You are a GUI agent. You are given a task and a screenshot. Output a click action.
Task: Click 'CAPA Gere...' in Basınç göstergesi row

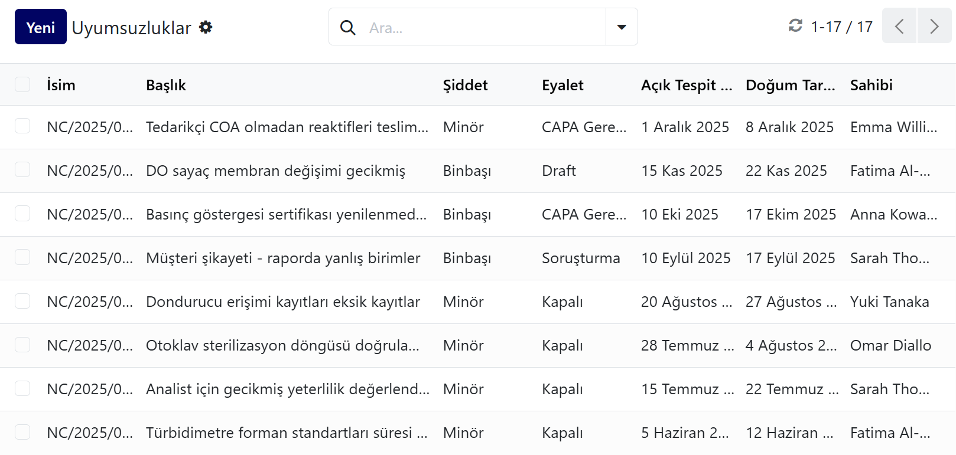584,214
